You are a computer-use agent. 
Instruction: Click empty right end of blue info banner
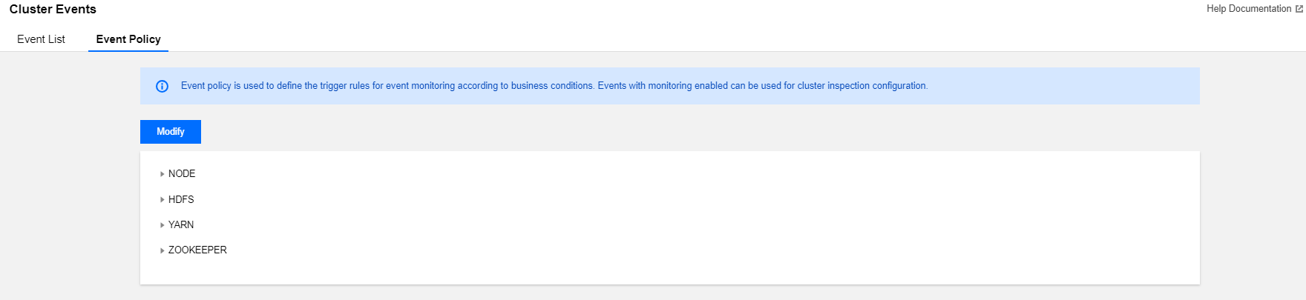(1076, 86)
